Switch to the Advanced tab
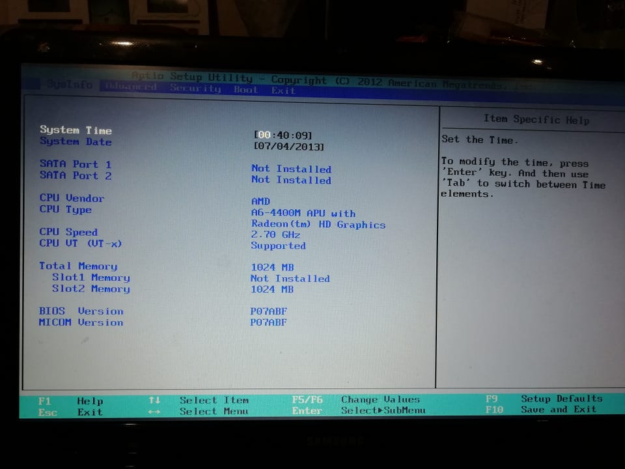 click(131, 86)
